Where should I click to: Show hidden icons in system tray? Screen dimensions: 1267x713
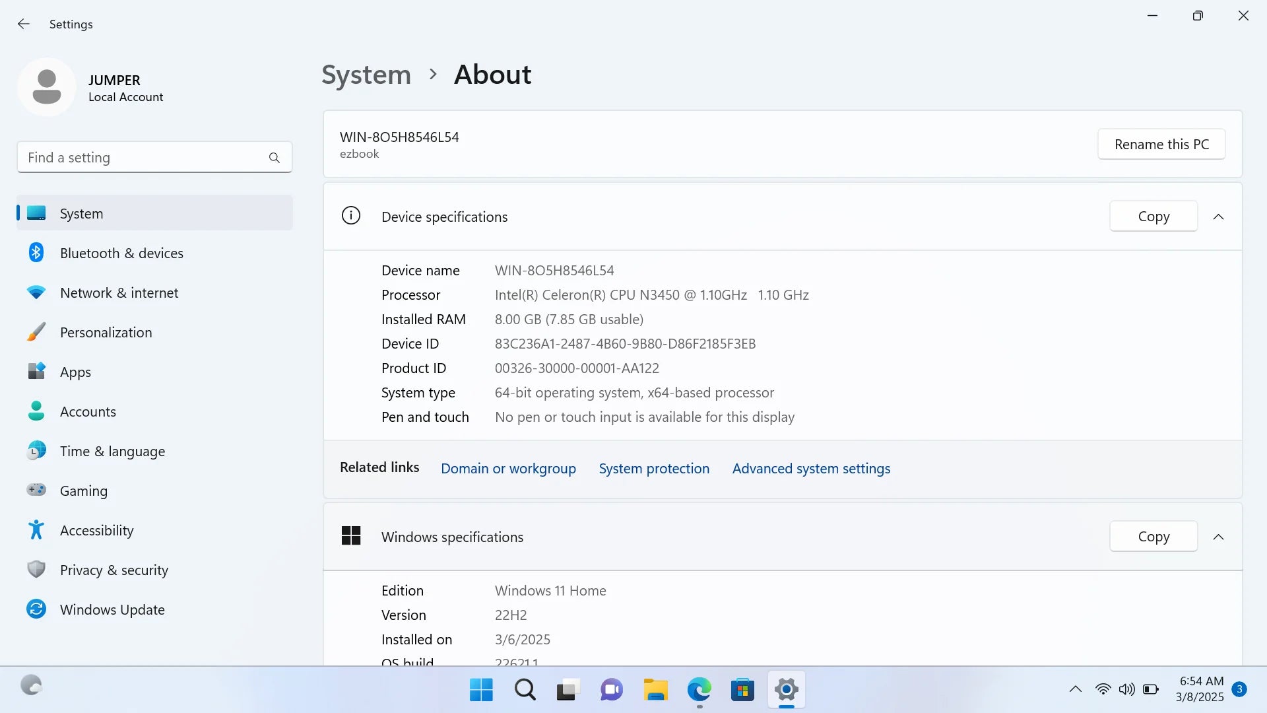1074,689
